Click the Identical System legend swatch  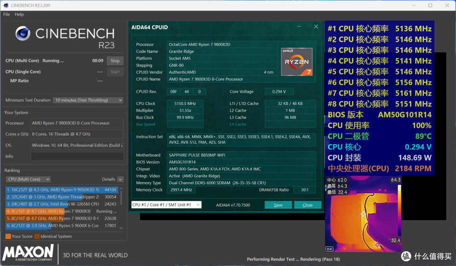coord(37,236)
